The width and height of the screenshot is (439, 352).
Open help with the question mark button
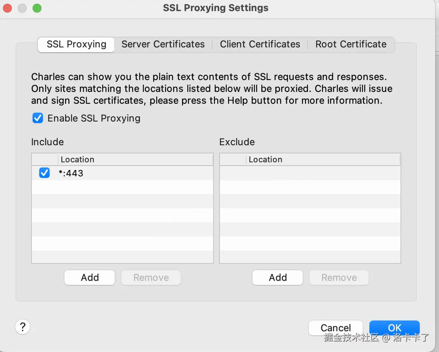click(x=23, y=327)
